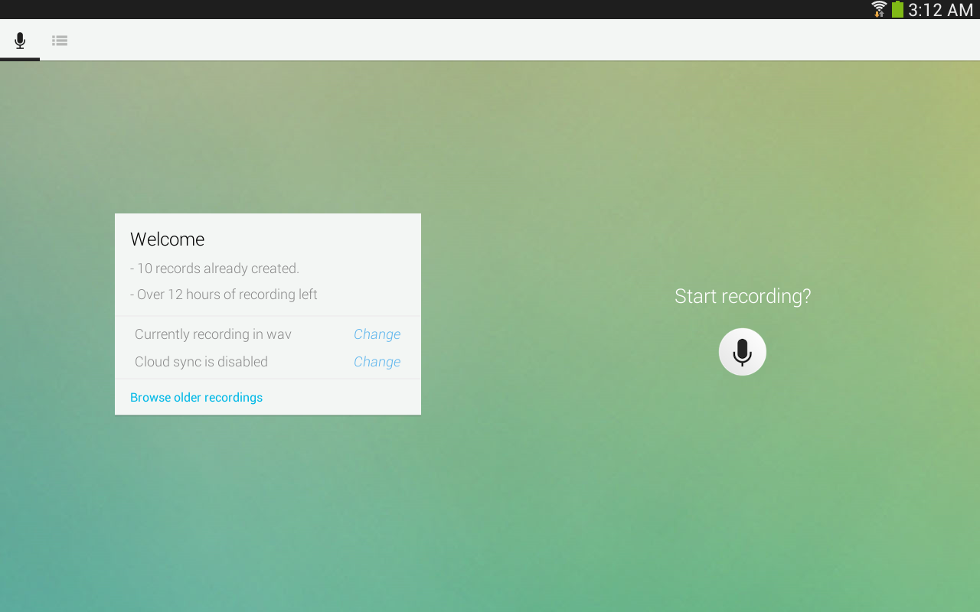Change the disabled cloud sync setting
The height and width of the screenshot is (612, 980).
[377, 362]
